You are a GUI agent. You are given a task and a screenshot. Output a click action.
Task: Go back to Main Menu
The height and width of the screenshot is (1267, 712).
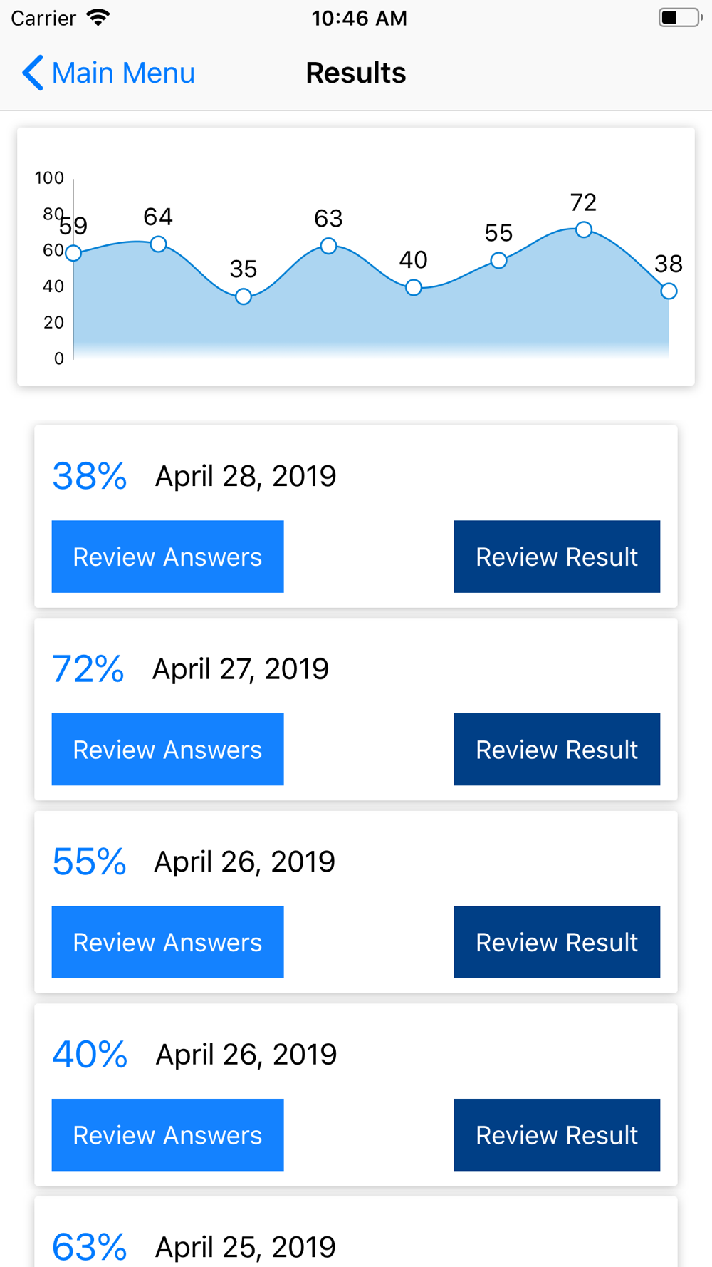click(x=108, y=73)
